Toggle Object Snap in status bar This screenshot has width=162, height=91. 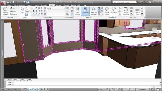tap(33, 89)
